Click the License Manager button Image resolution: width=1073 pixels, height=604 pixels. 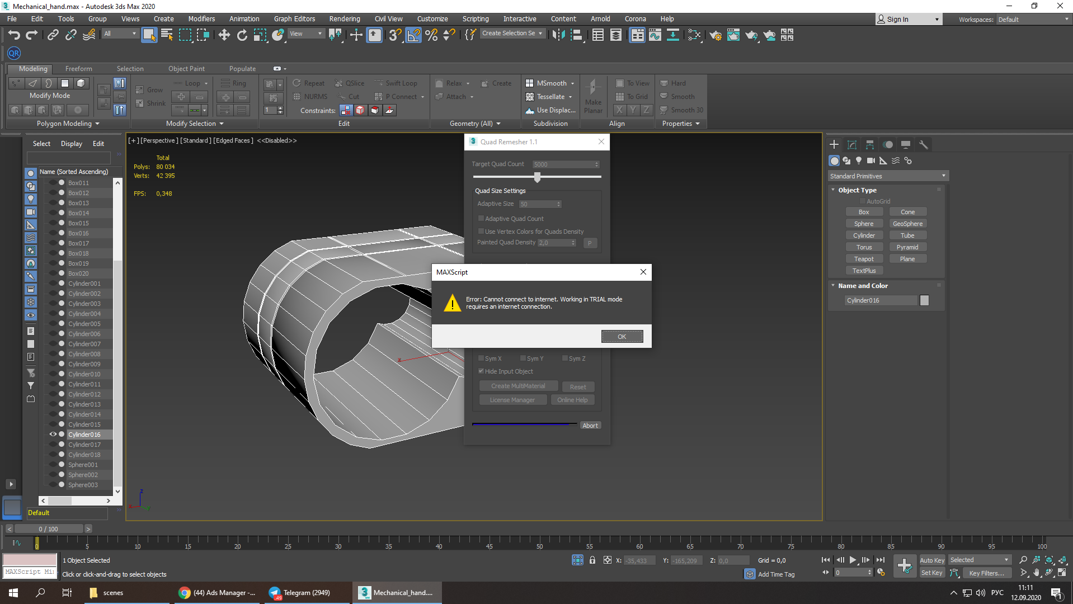click(x=512, y=400)
